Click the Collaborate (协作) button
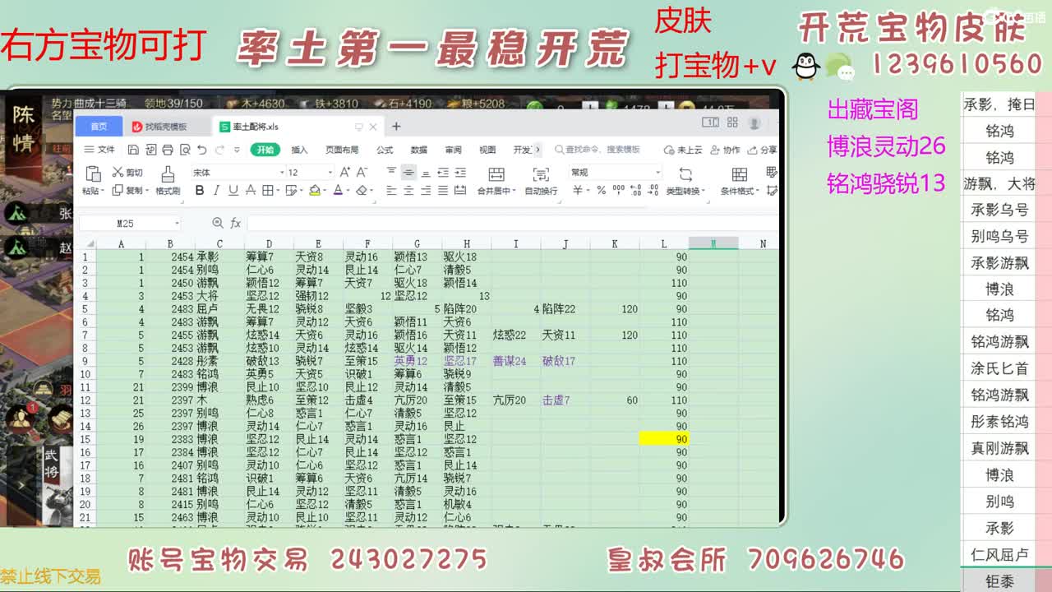1052x592 pixels. coord(725,150)
